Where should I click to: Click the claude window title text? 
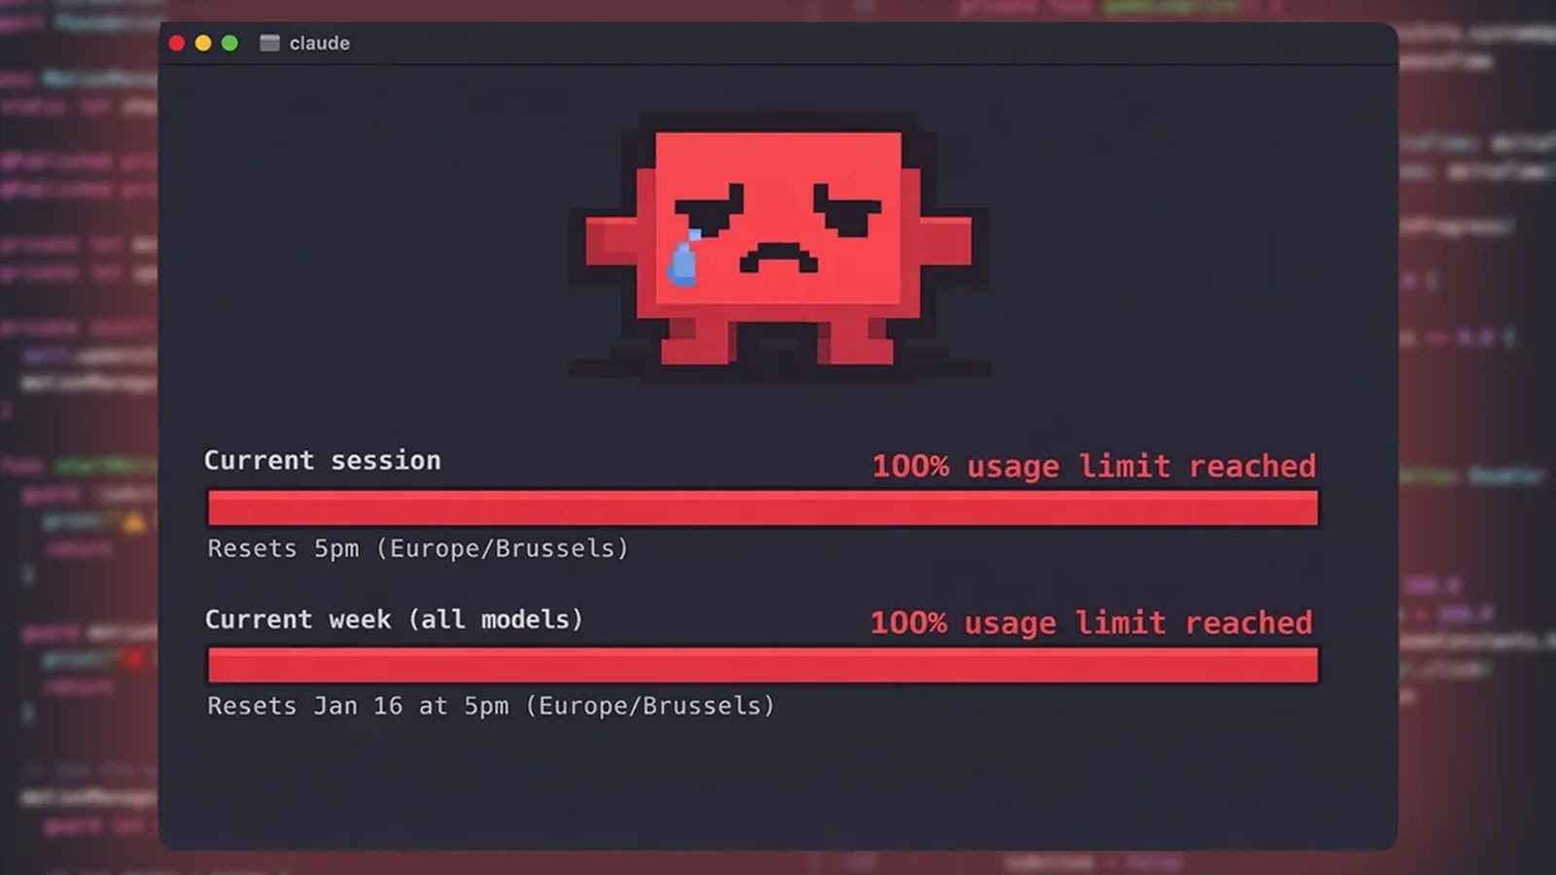(320, 43)
